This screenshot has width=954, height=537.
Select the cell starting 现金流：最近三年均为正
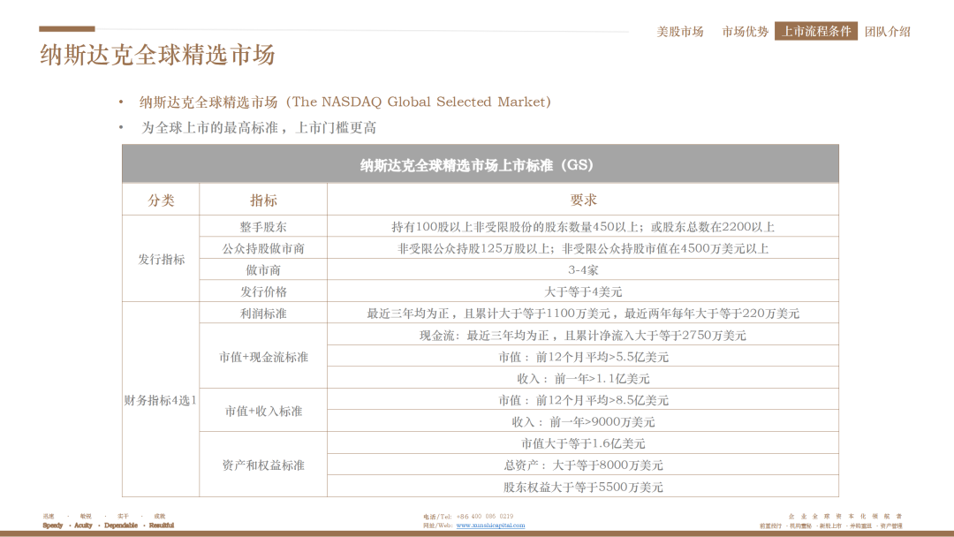pyautogui.click(x=583, y=335)
